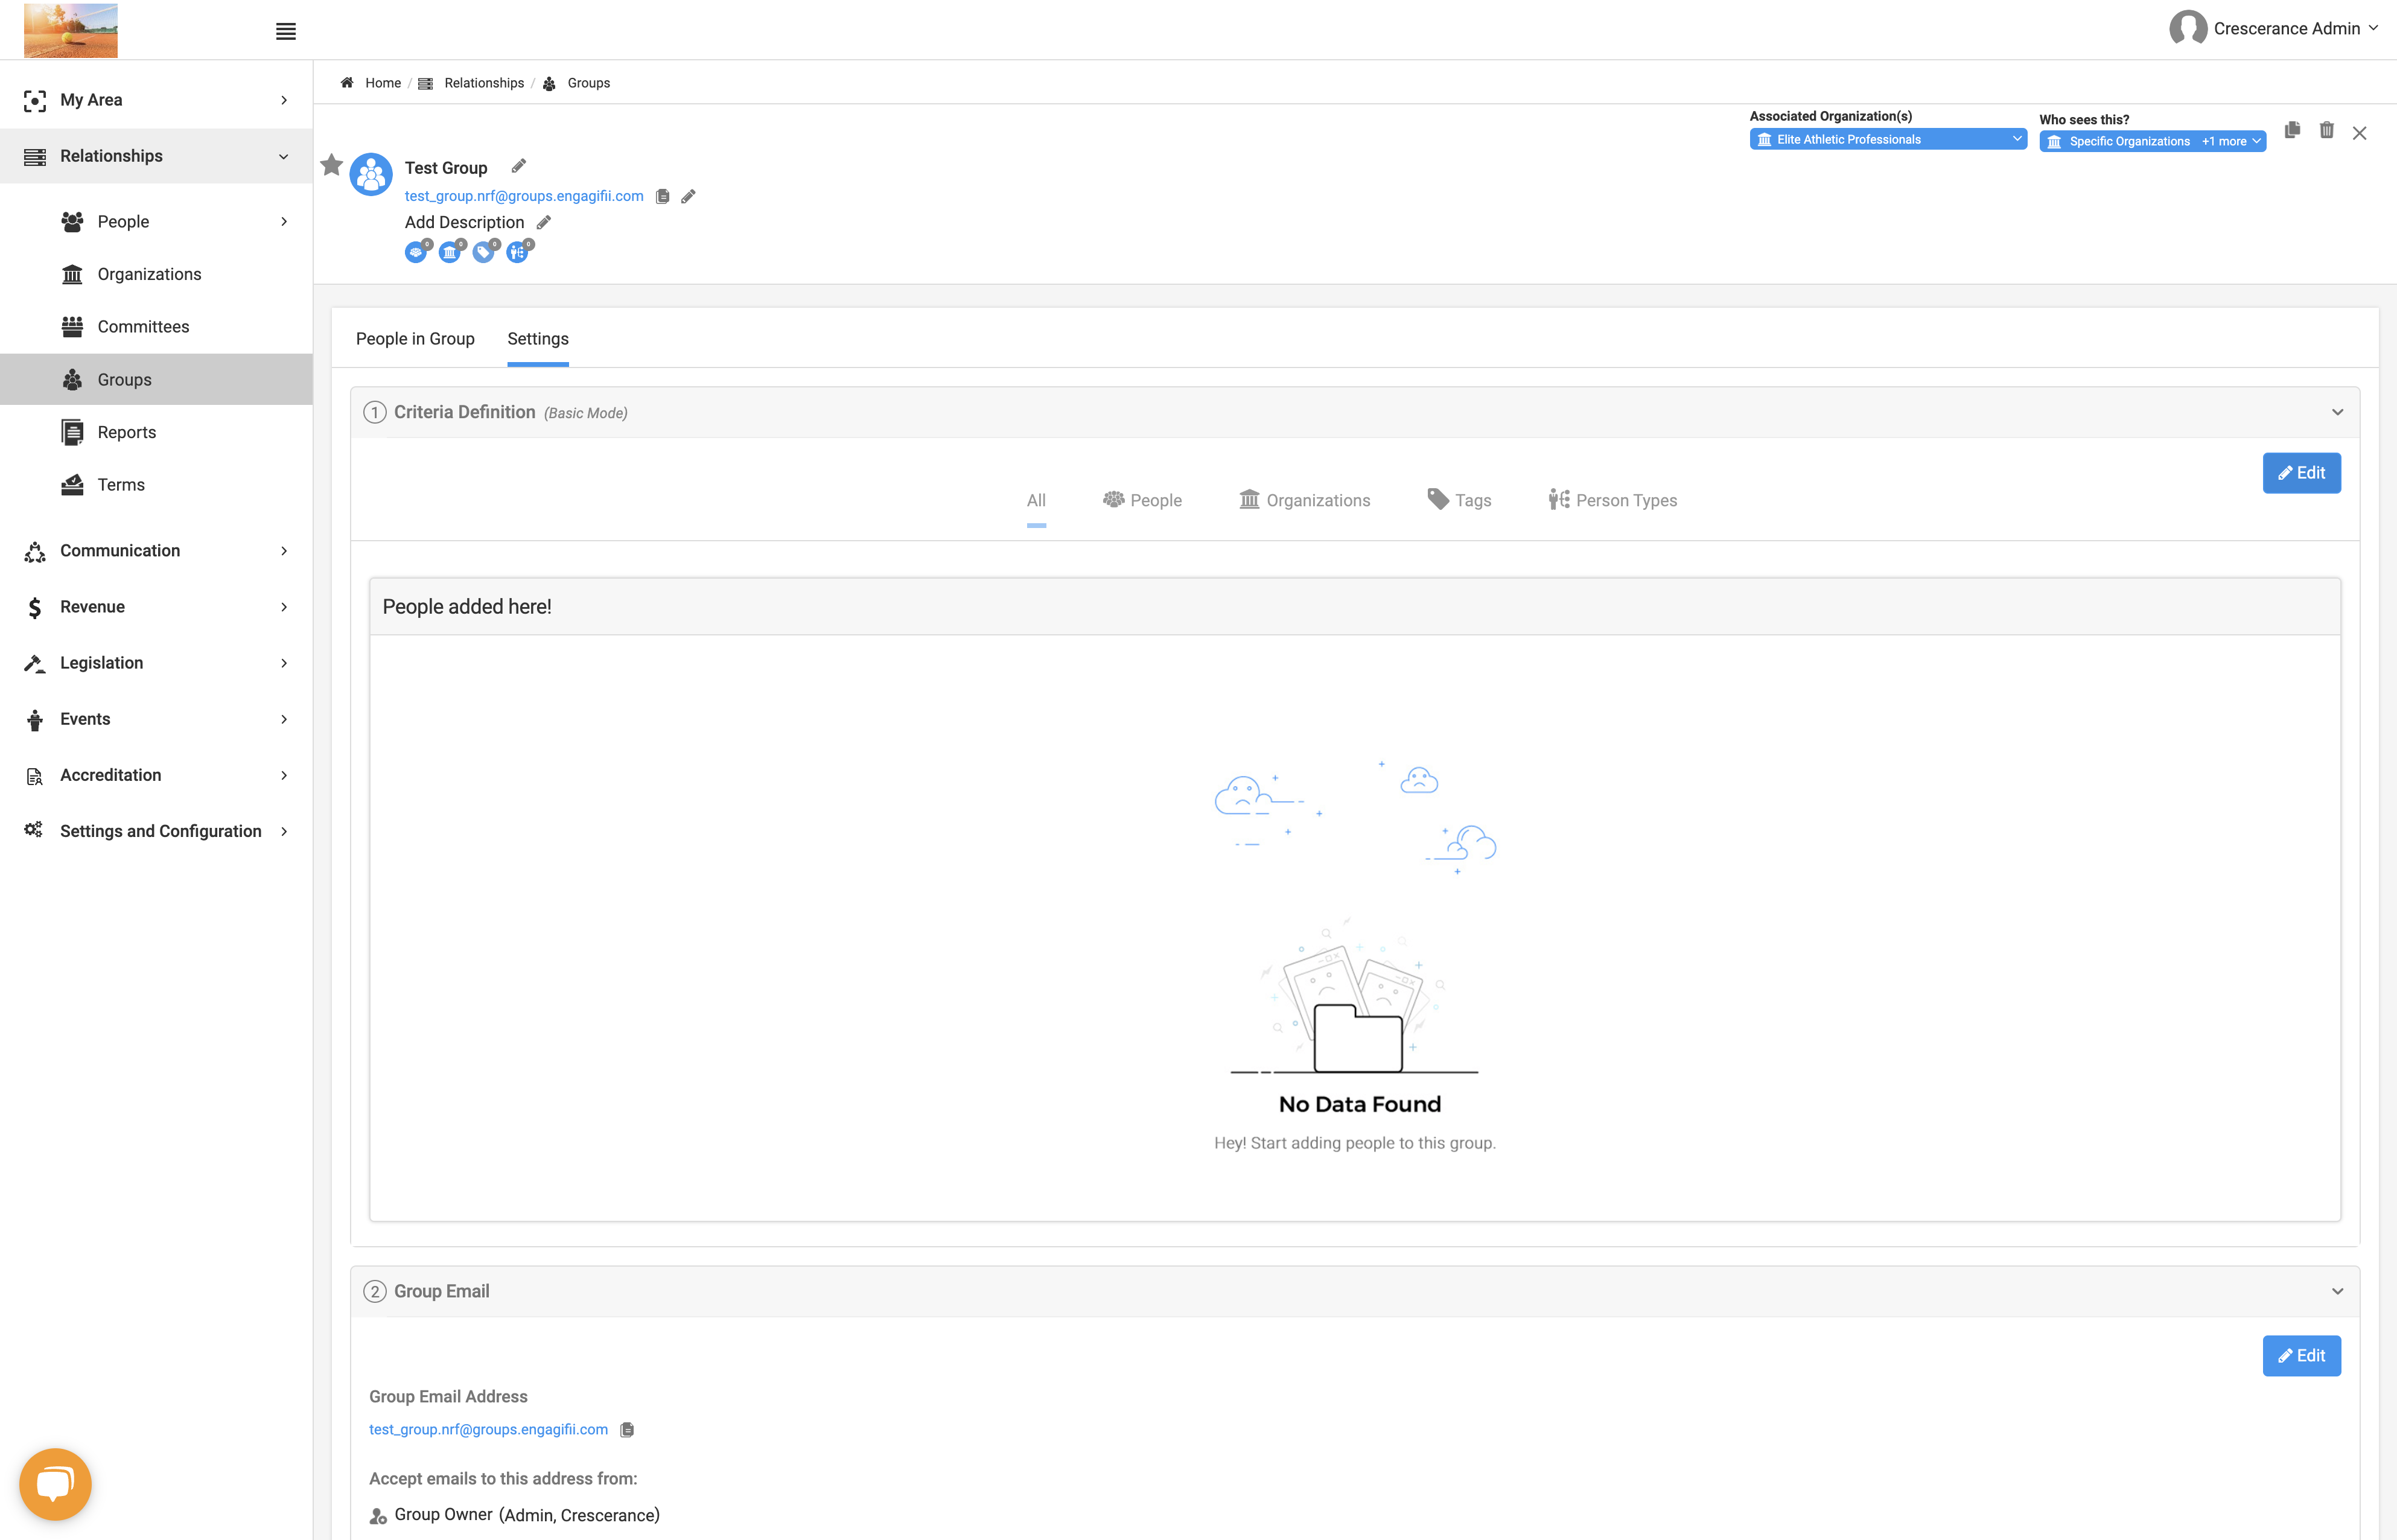Click the Crescerance Admin avatar icon

[x=2187, y=28]
